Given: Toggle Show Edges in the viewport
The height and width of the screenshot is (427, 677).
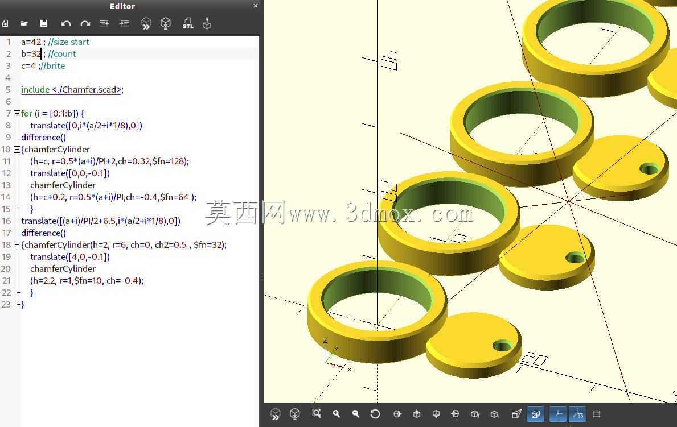Looking at the screenshot, I should [597, 414].
